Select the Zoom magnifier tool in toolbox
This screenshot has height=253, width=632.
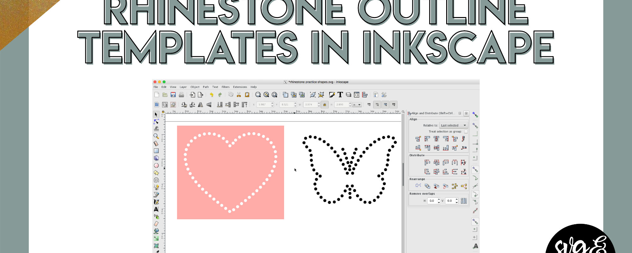(x=156, y=136)
